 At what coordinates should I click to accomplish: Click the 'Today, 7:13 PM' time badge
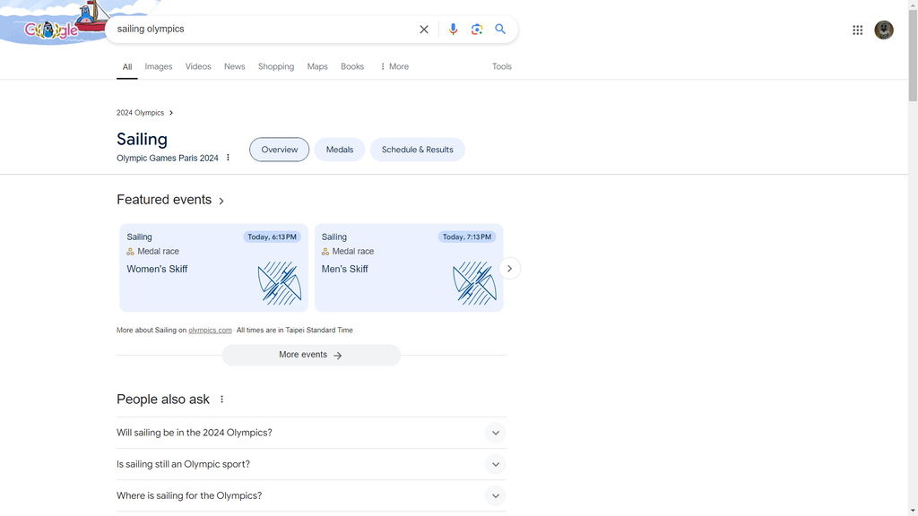pyautogui.click(x=466, y=236)
